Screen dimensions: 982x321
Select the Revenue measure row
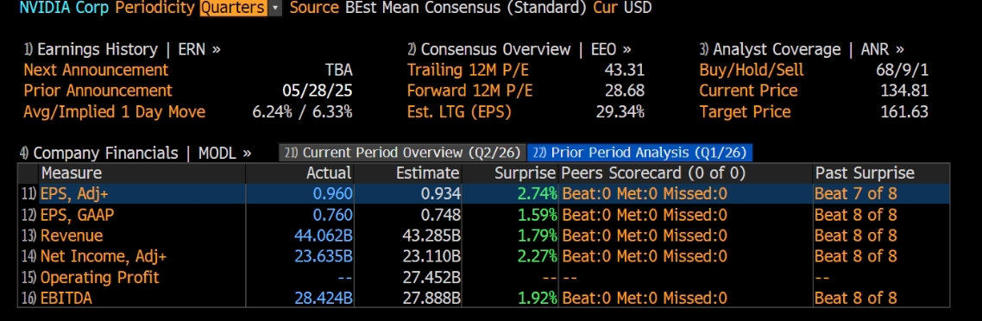coord(483,236)
